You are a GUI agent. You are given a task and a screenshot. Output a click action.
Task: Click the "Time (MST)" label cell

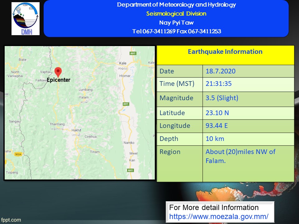click(180, 85)
